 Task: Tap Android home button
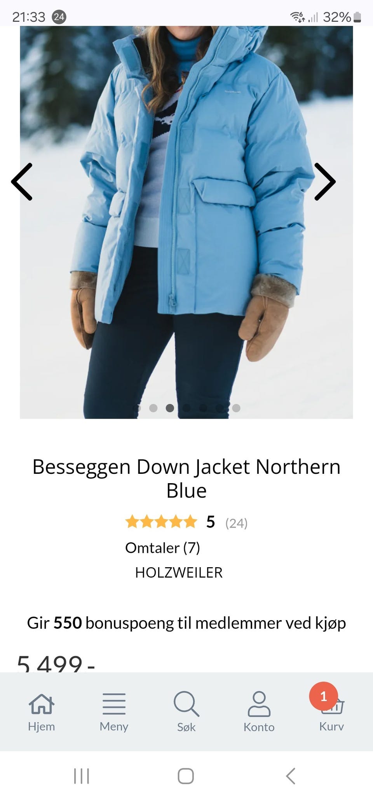[186, 776]
